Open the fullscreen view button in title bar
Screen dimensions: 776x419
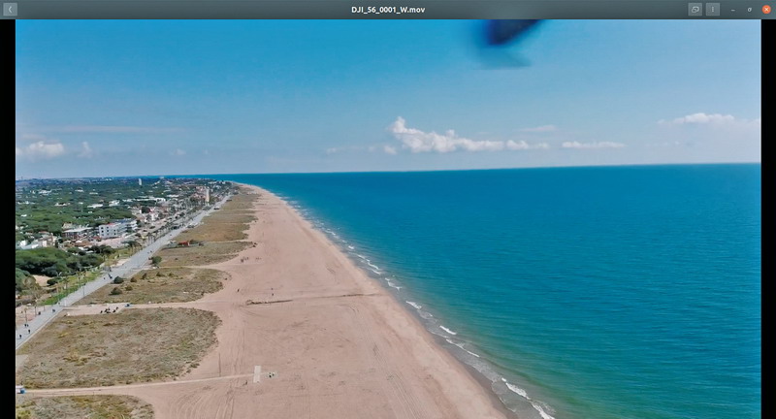[695, 10]
